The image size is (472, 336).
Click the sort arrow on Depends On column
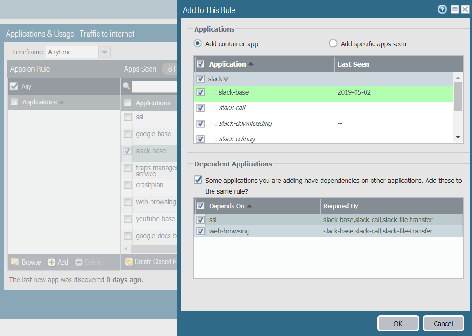pos(249,206)
